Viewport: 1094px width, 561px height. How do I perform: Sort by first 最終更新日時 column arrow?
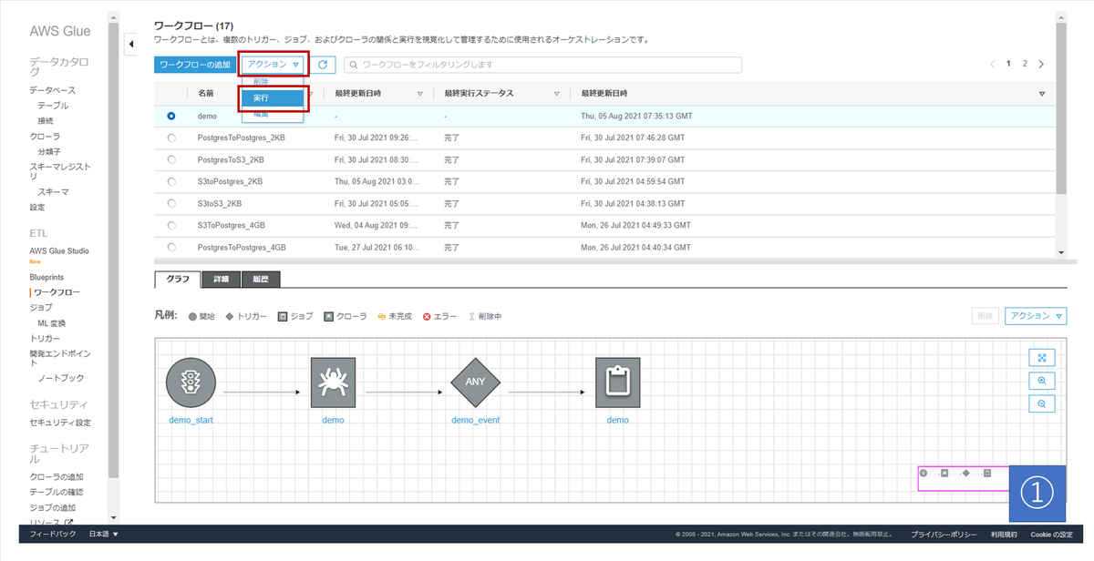click(420, 94)
